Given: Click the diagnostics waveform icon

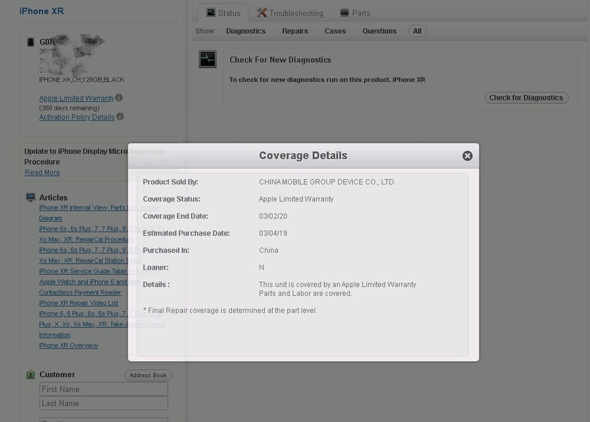Looking at the screenshot, I should [x=208, y=59].
